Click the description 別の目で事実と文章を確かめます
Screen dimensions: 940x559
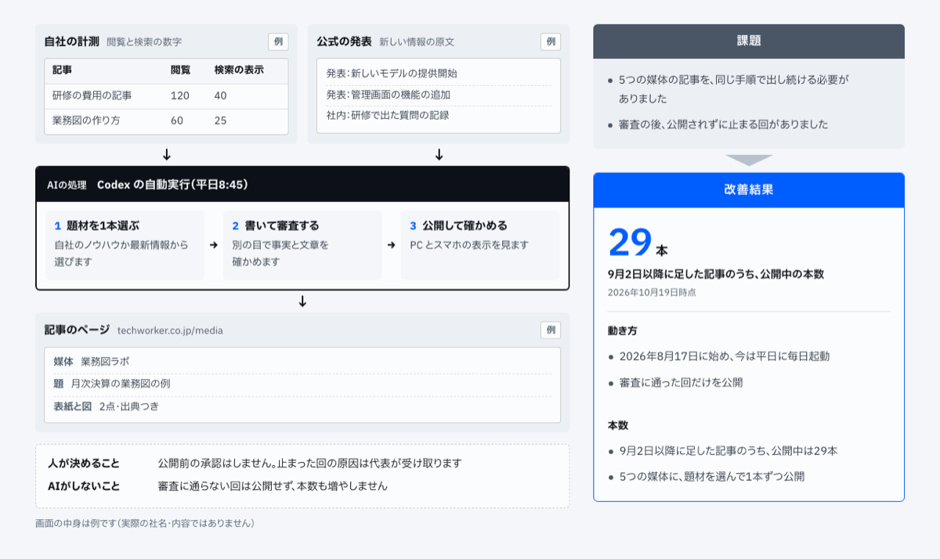(x=280, y=254)
